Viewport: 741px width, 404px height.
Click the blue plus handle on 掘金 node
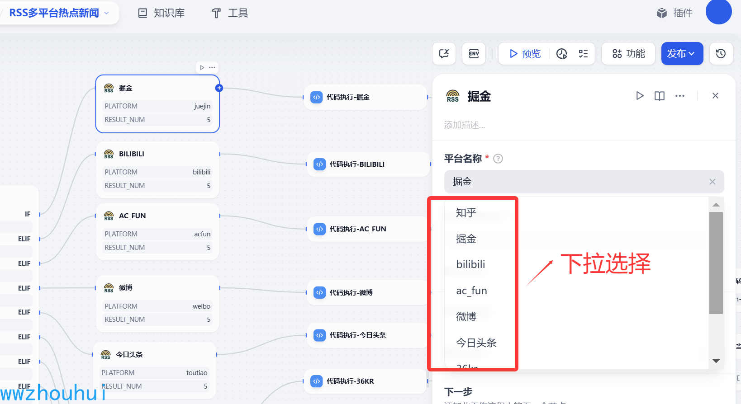tap(219, 88)
